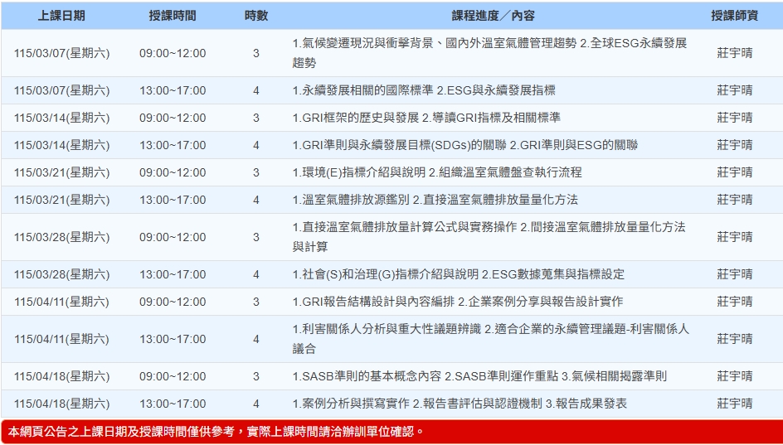This screenshot has height=445, width=783.
Task: Select the GRI報告結構設計與內容編排 course row
Action: point(457,302)
